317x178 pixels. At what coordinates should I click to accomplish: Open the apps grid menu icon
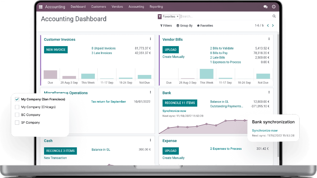(41, 7)
